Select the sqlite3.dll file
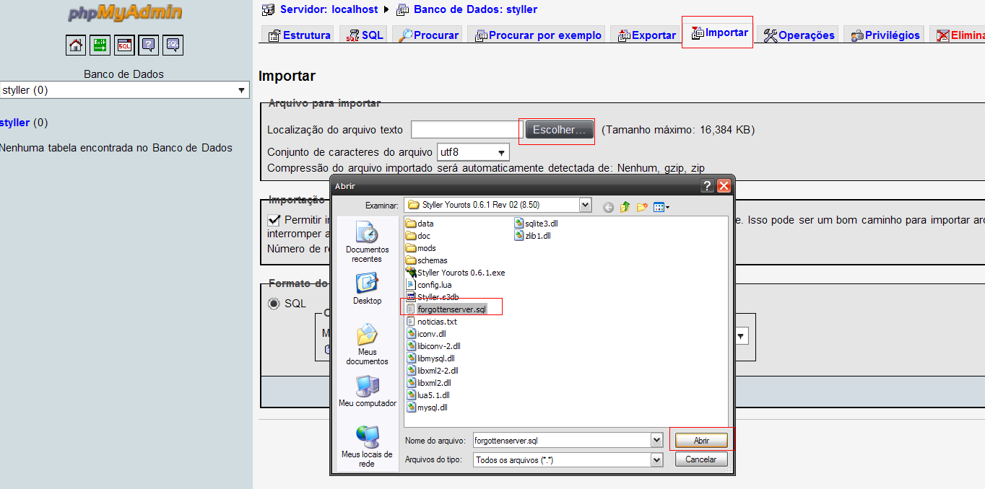Screen dimensions: 985x489 click(536, 224)
